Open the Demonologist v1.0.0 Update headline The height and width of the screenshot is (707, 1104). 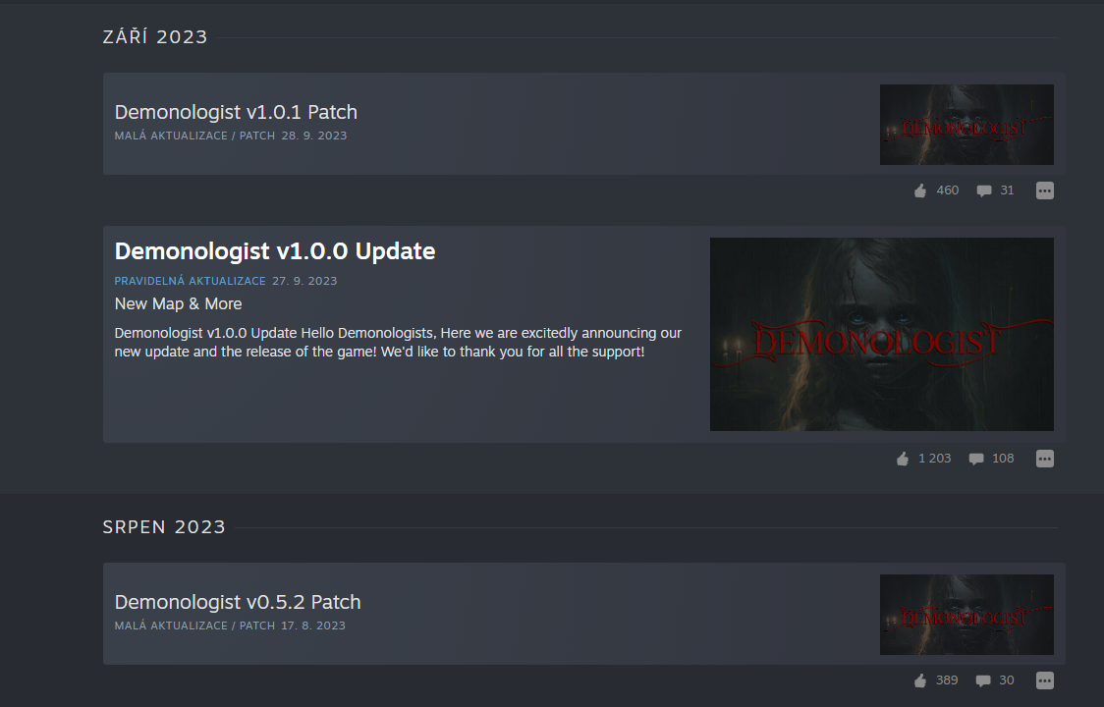[275, 251]
